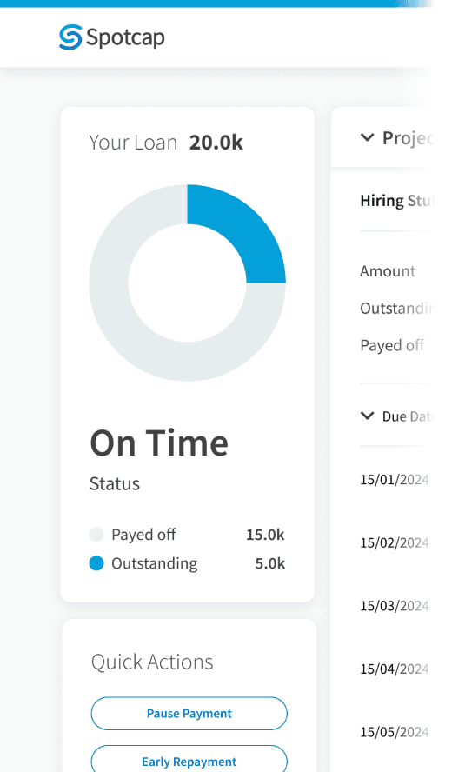Open the Project panel header
This screenshot has width=465, height=772.
(x=398, y=137)
